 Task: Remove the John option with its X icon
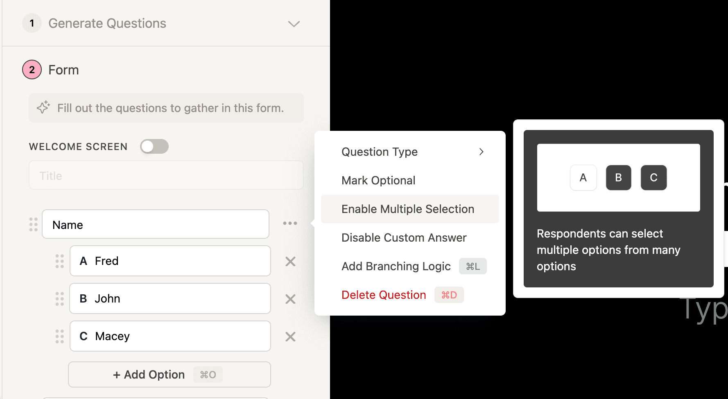pos(290,299)
